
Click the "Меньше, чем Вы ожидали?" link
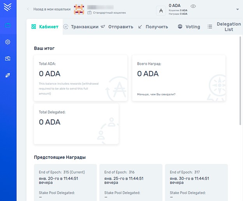(156, 94)
